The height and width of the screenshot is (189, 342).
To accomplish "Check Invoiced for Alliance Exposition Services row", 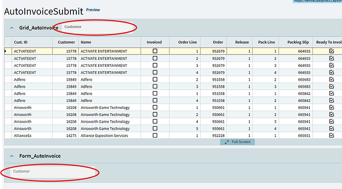I will click(155, 136).
